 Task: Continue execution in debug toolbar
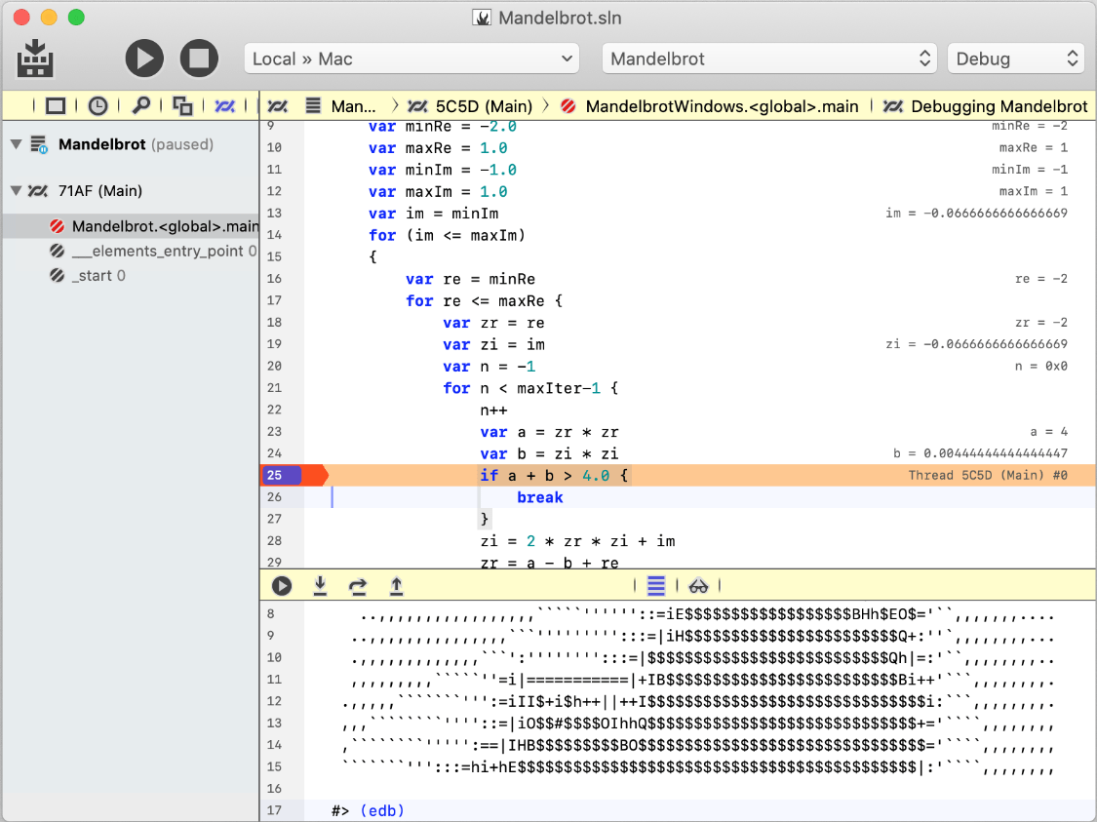point(282,586)
